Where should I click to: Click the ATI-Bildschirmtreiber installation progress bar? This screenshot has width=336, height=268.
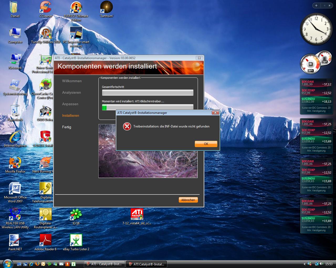[148, 107]
